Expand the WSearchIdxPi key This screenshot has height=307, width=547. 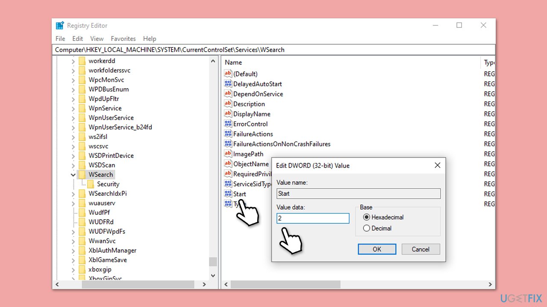73,194
